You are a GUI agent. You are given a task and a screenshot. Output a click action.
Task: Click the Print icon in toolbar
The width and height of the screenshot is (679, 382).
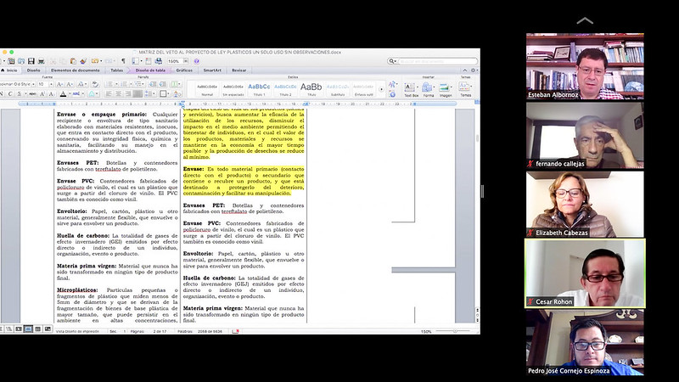(x=41, y=61)
